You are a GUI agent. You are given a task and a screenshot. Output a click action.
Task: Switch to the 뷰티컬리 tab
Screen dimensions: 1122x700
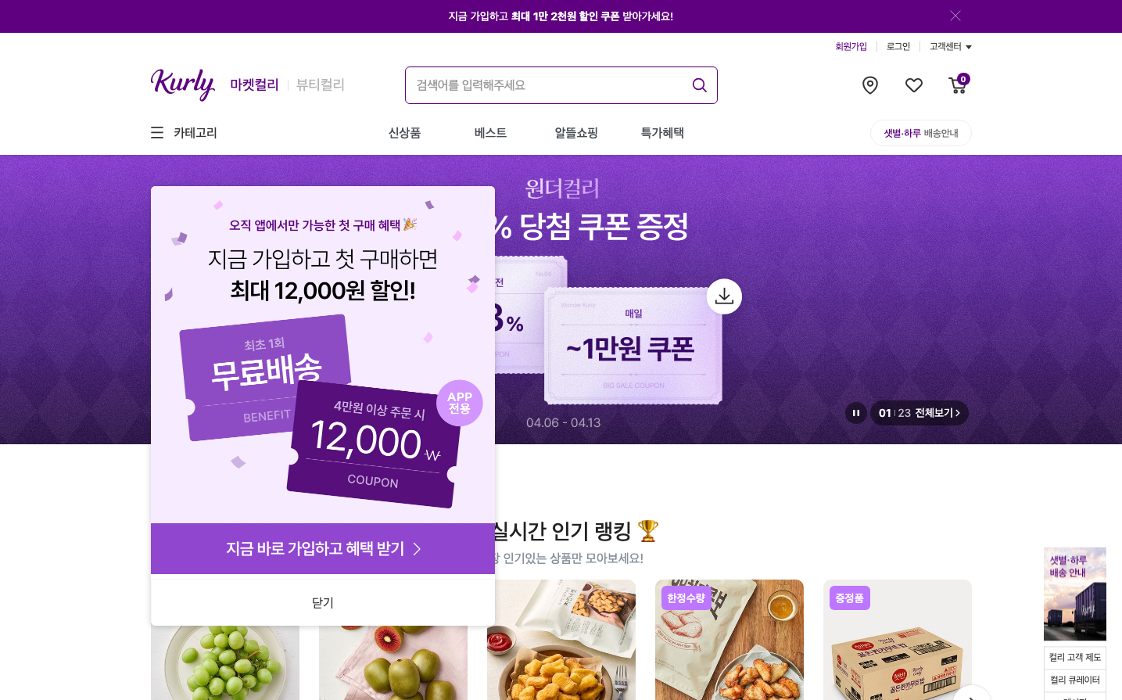321,84
